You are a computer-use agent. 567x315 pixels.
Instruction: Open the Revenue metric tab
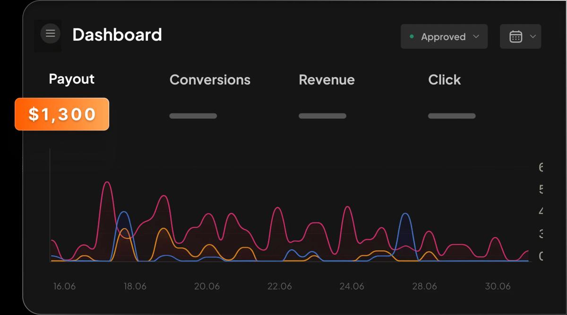(x=326, y=80)
